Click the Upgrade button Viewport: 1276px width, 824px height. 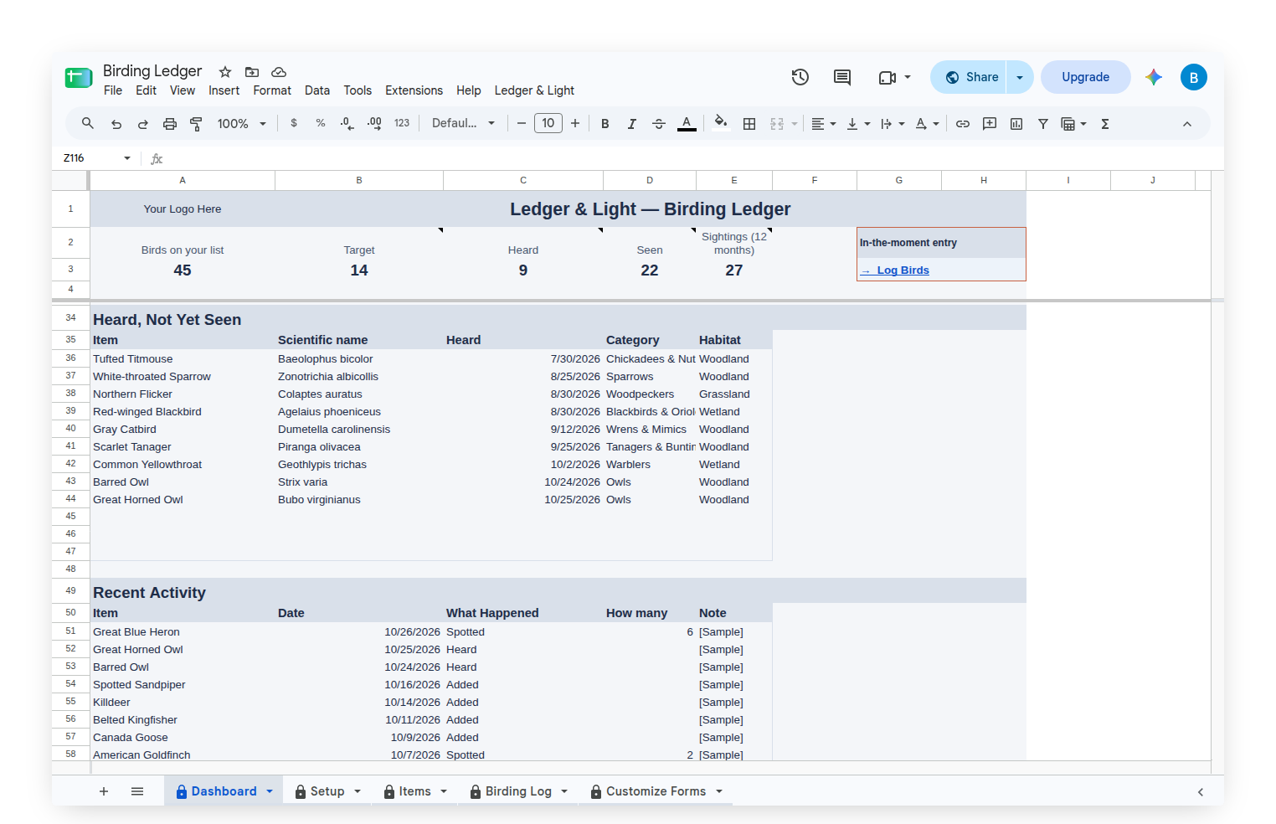[1085, 77]
